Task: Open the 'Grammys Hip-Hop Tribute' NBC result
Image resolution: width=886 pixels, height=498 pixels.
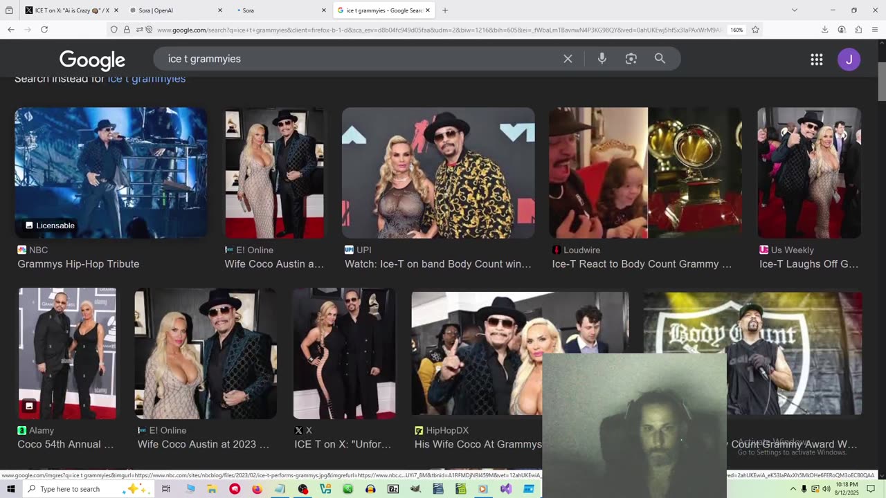Action: (x=78, y=264)
